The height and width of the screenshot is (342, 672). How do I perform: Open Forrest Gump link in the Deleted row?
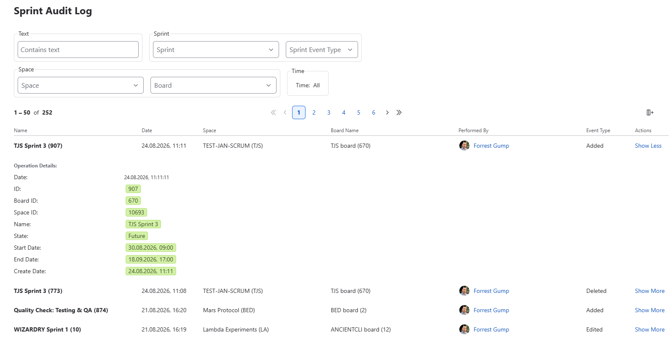pos(491,291)
